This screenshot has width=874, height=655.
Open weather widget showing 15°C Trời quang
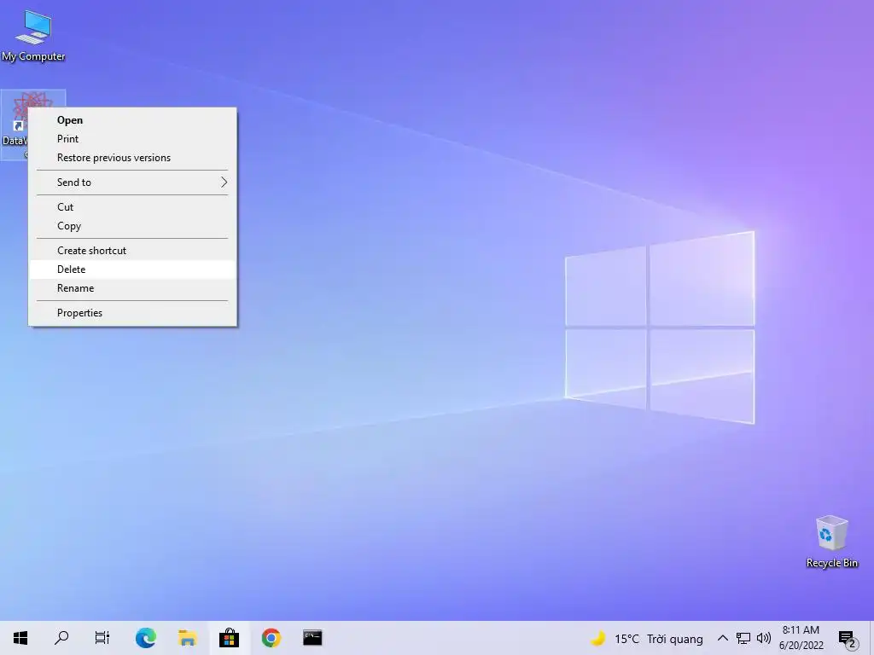[x=647, y=638]
